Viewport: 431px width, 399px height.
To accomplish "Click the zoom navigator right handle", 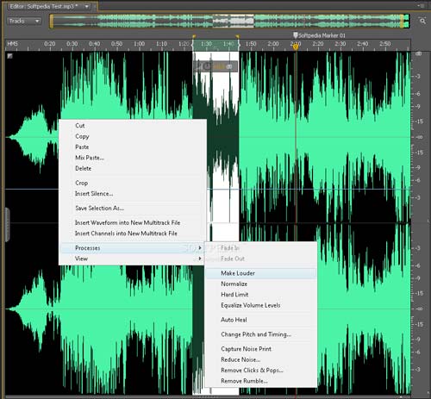I will [x=402, y=22].
